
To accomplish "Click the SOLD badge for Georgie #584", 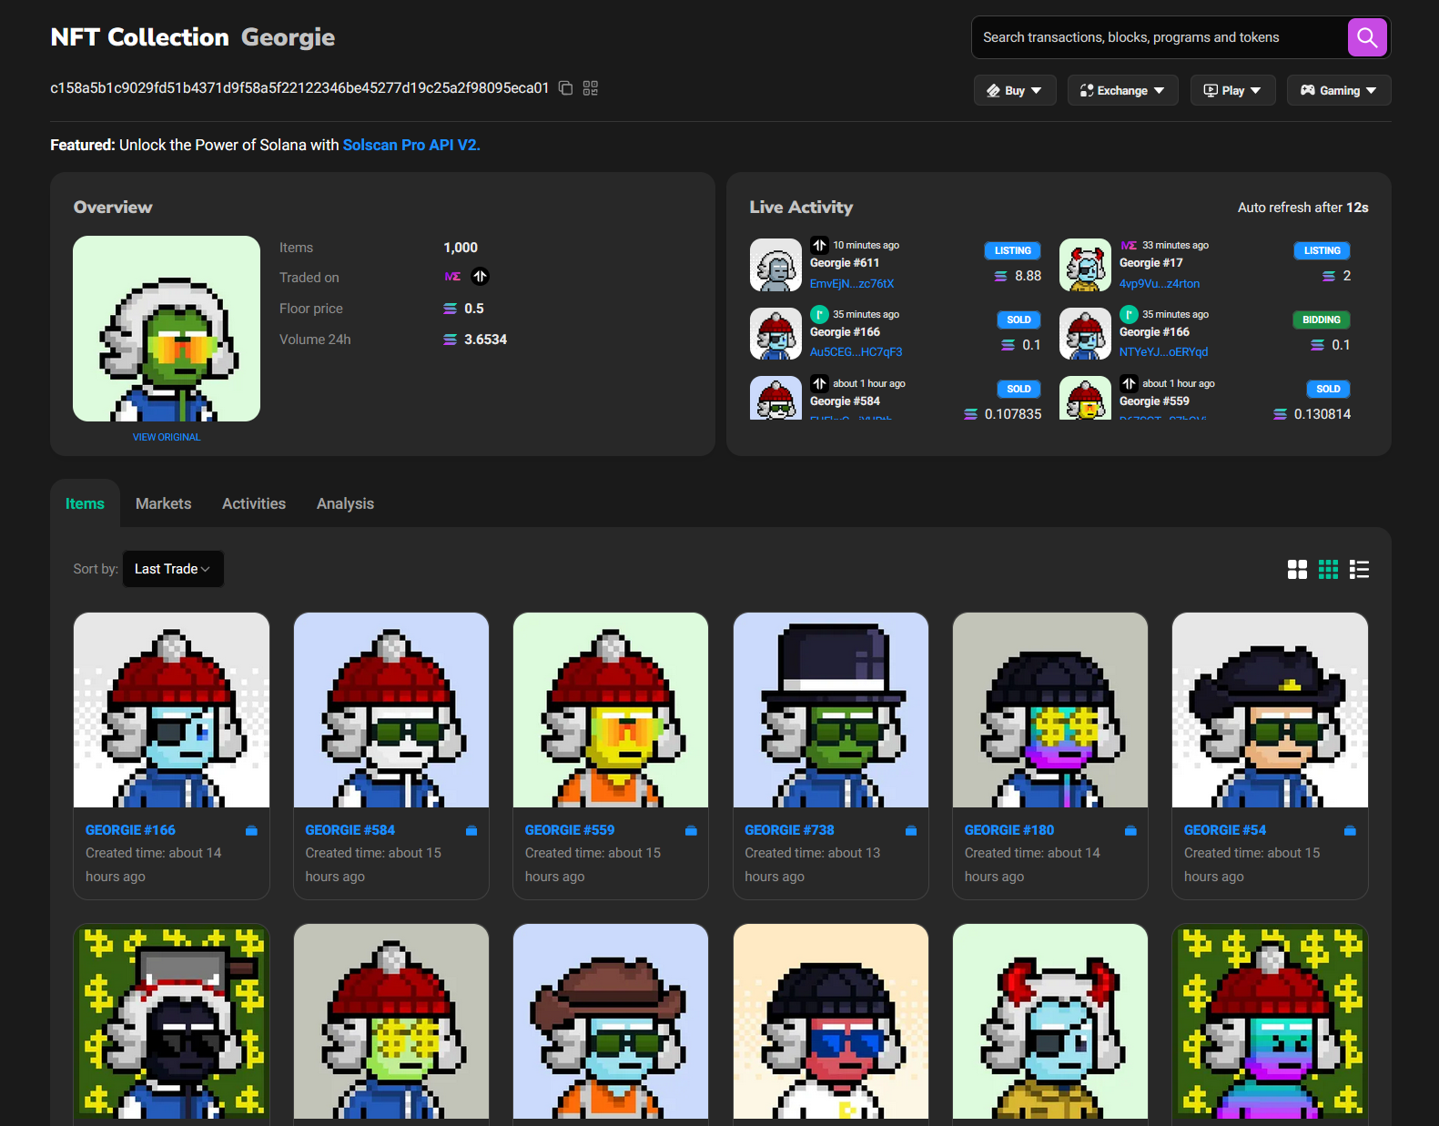I will (1018, 389).
